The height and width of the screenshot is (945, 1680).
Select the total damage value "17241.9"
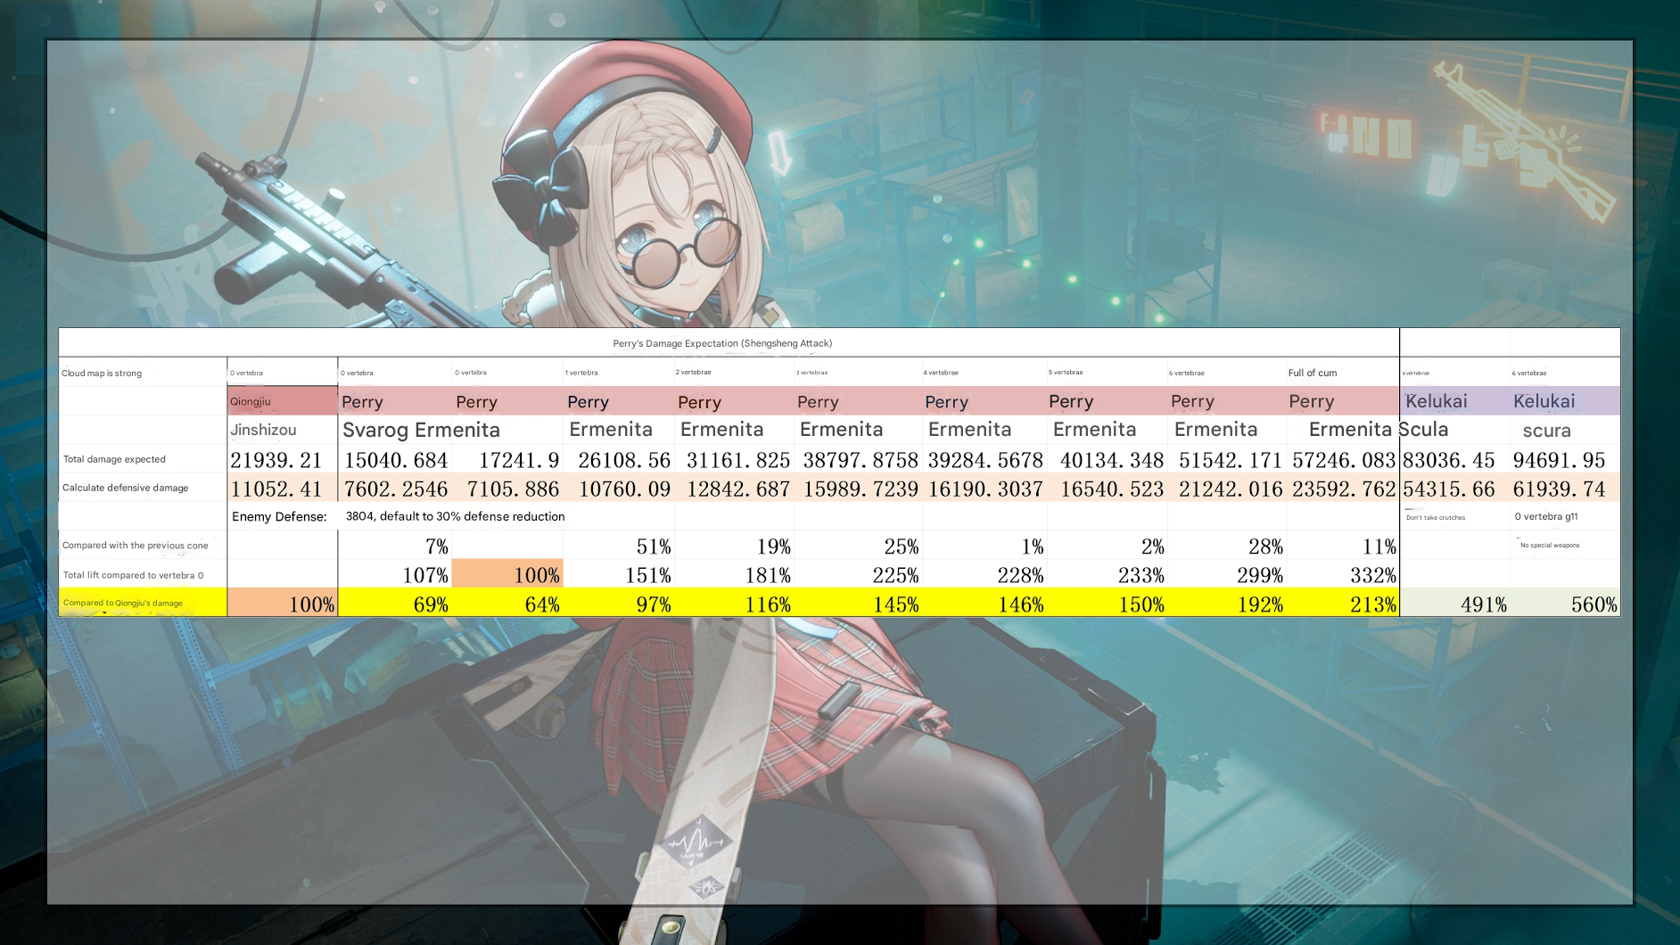[519, 460]
